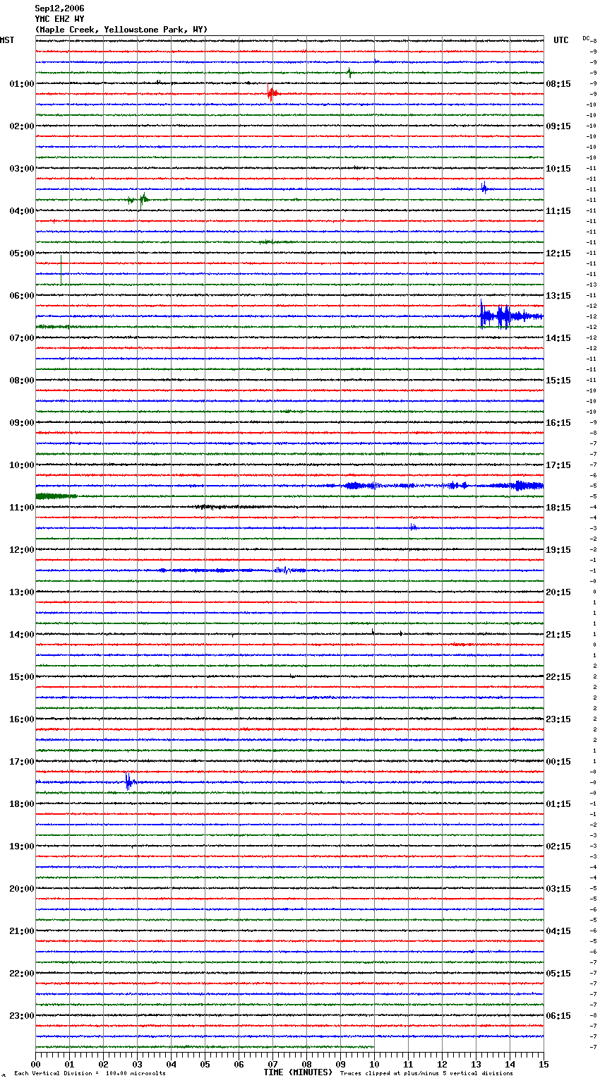The height and width of the screenshot is (1083, 600).
Task: Click the 19:15 UTC time label
Action: (558, 550)
